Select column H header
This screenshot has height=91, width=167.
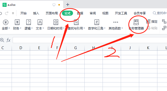pyautogui.click(x=94, y=48)
